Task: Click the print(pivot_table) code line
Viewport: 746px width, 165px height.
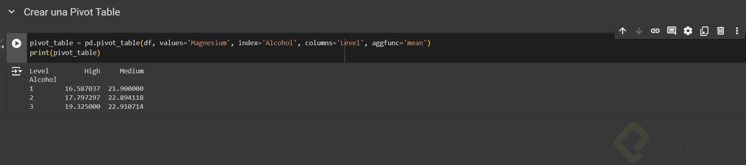Action: point(65,53)
